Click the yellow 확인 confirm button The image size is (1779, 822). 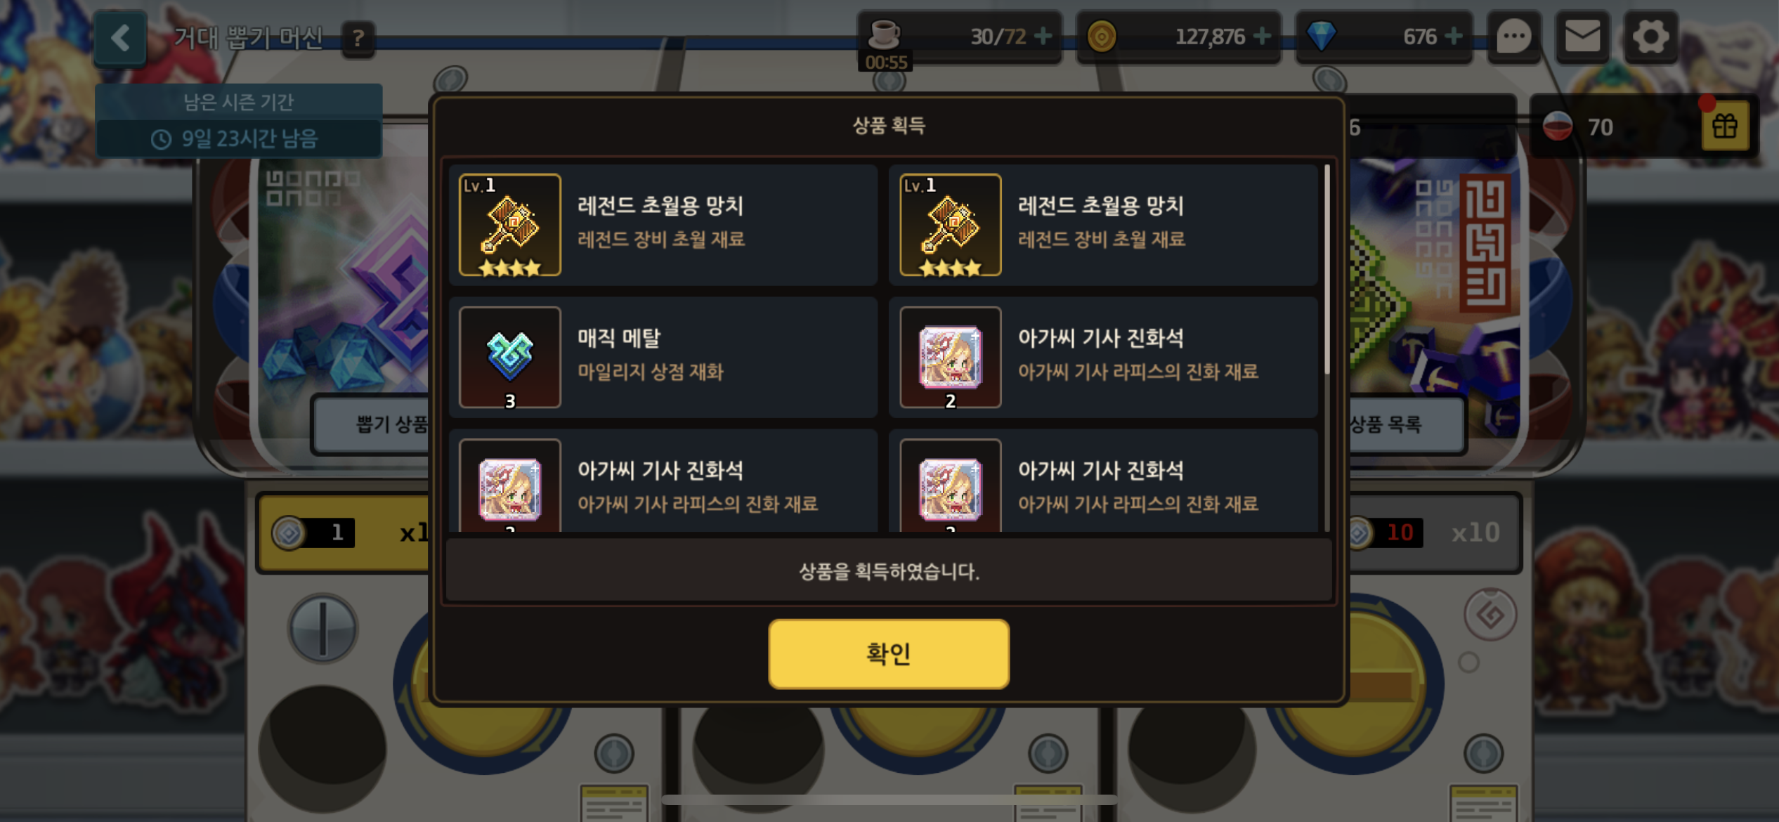tap(889, 653)
